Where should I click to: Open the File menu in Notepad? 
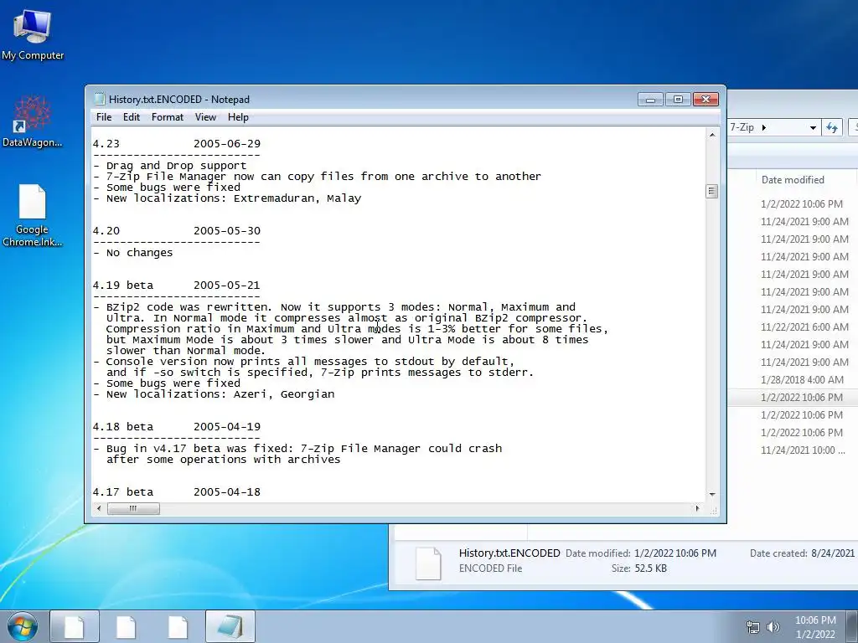click(x=103, y=117)
